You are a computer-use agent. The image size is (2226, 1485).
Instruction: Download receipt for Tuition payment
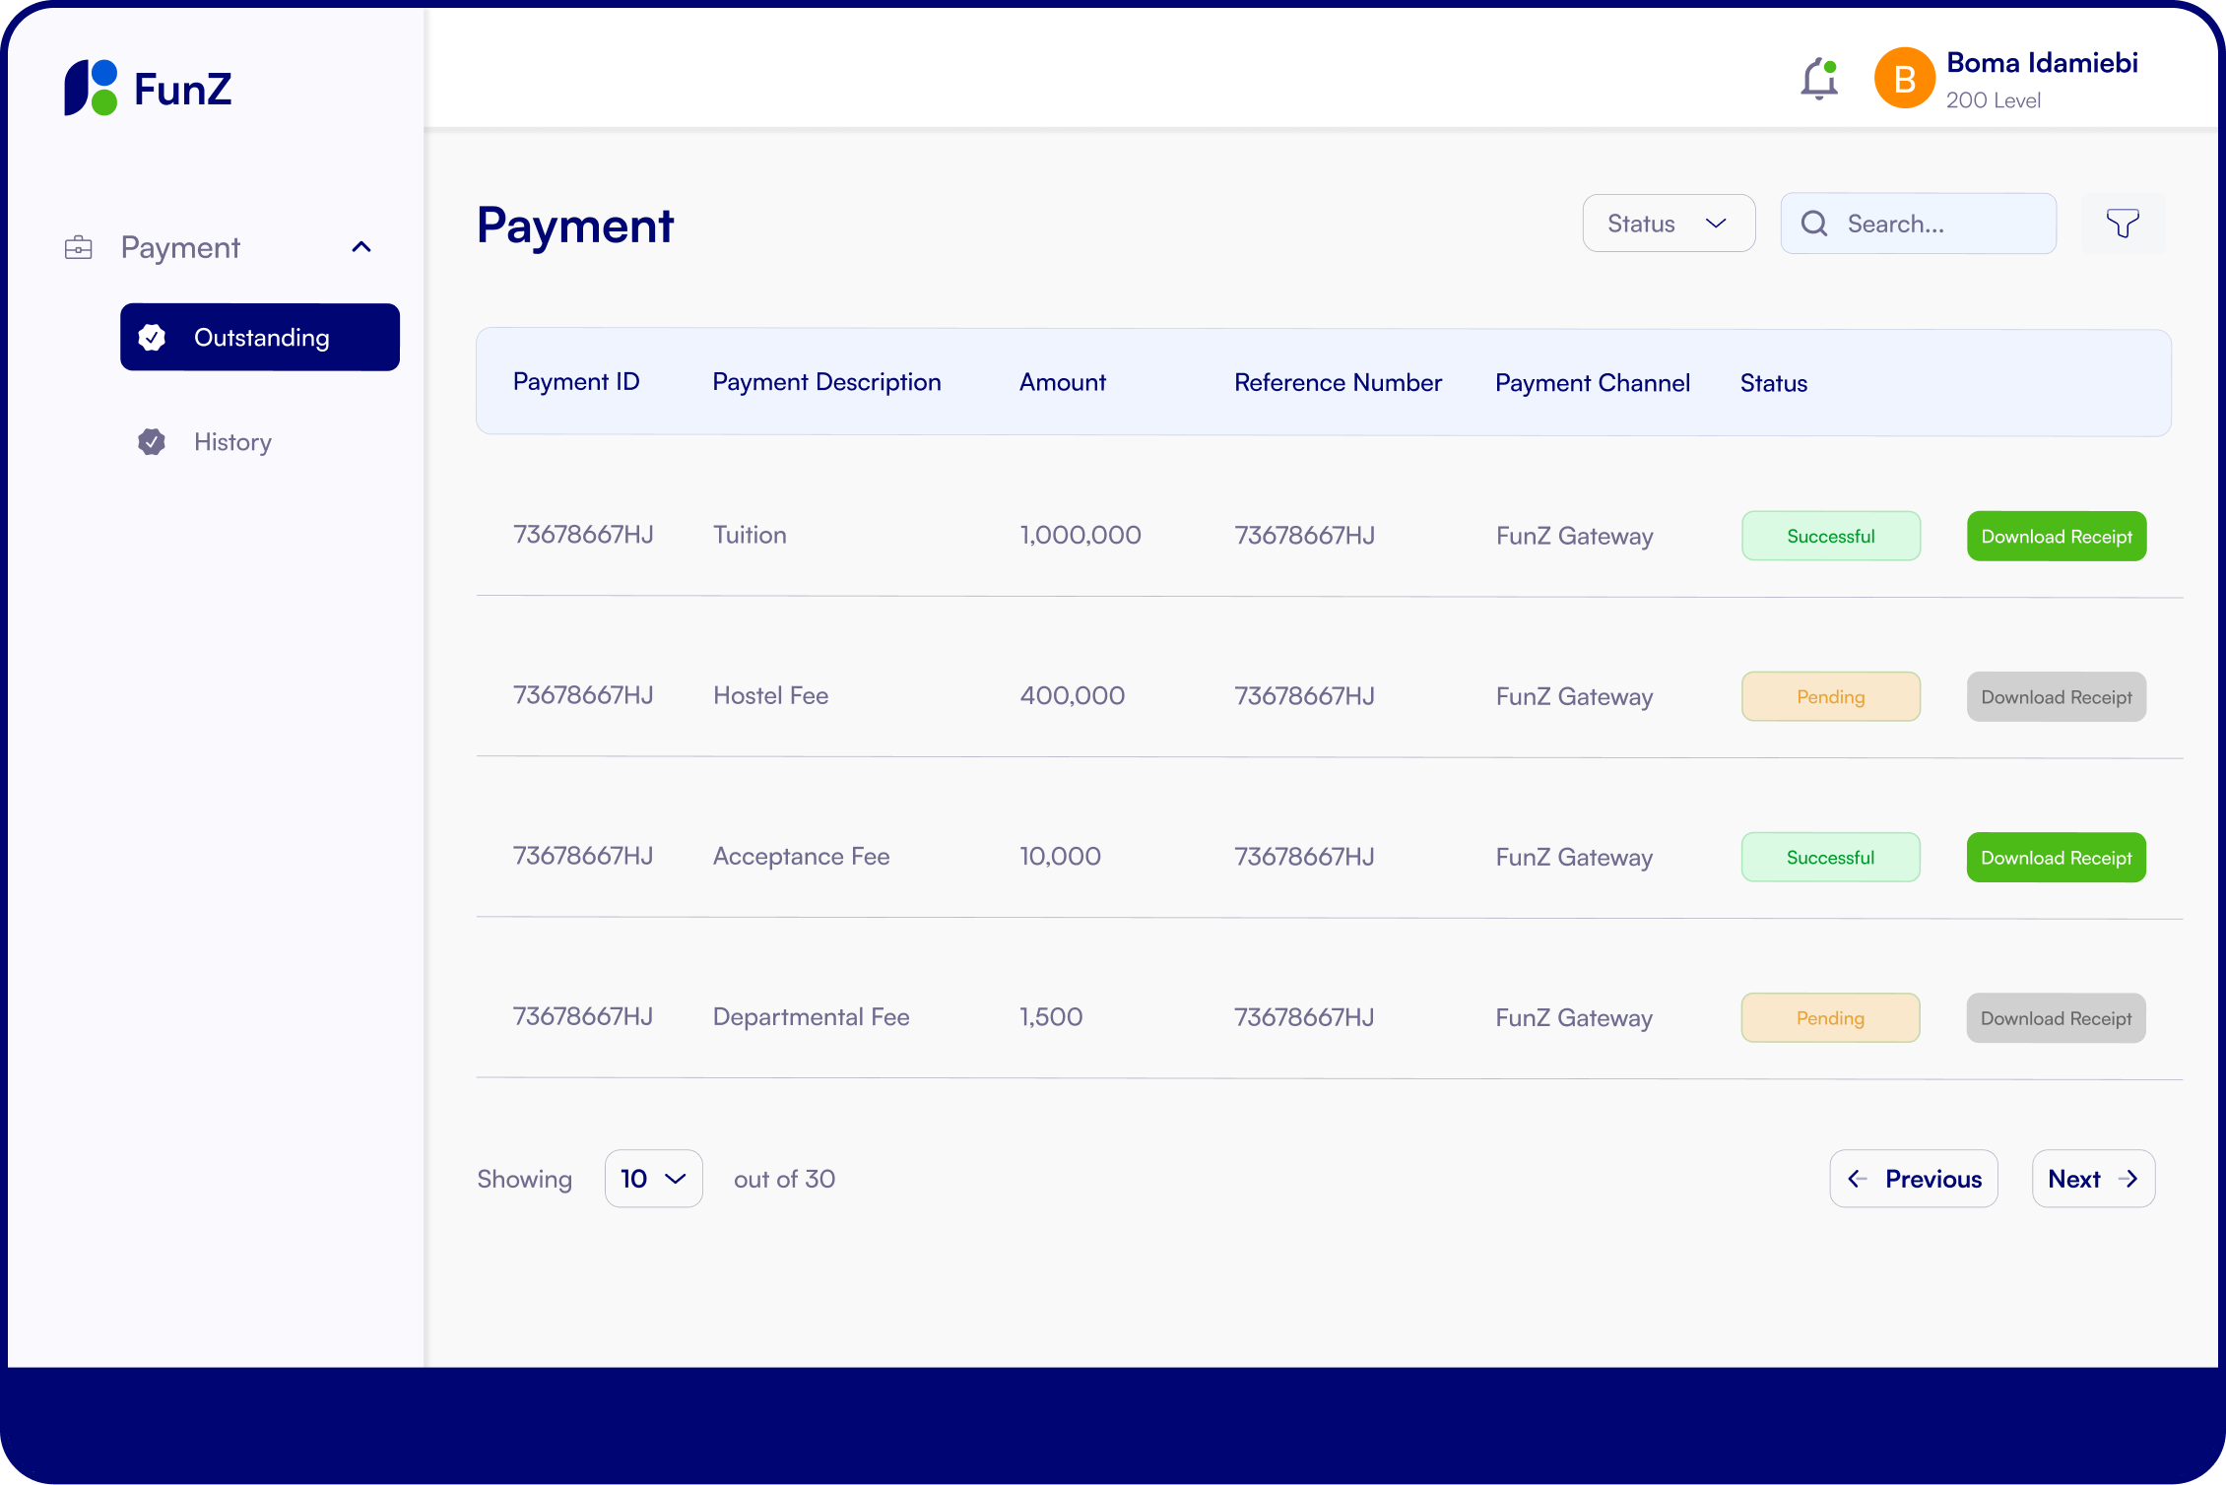(x=2056, y=537)
